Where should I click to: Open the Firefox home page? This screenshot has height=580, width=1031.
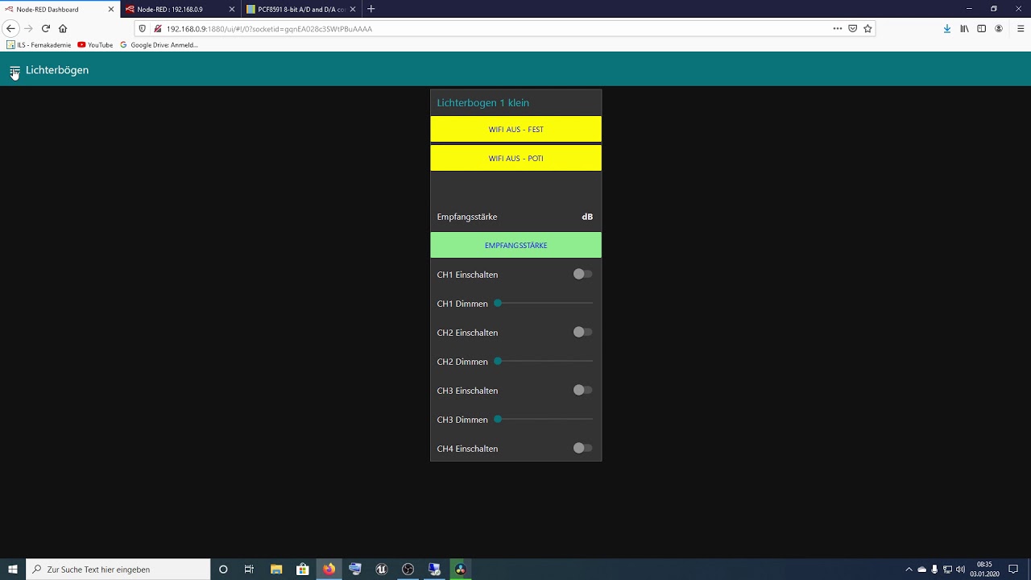tap(63, 28)
